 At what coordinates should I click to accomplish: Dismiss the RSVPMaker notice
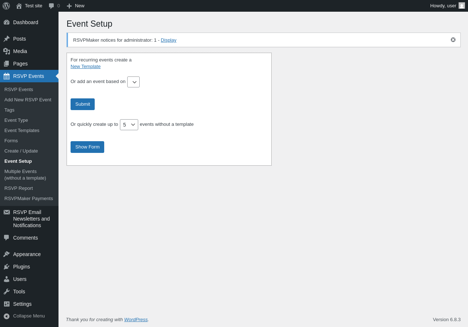pyautogui.click(x=453, y=40)
